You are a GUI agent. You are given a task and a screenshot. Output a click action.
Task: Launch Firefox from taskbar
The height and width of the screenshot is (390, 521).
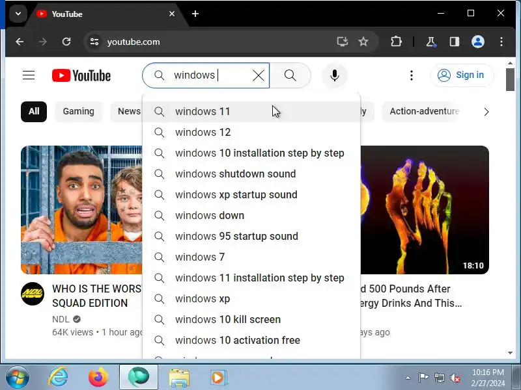98,378
